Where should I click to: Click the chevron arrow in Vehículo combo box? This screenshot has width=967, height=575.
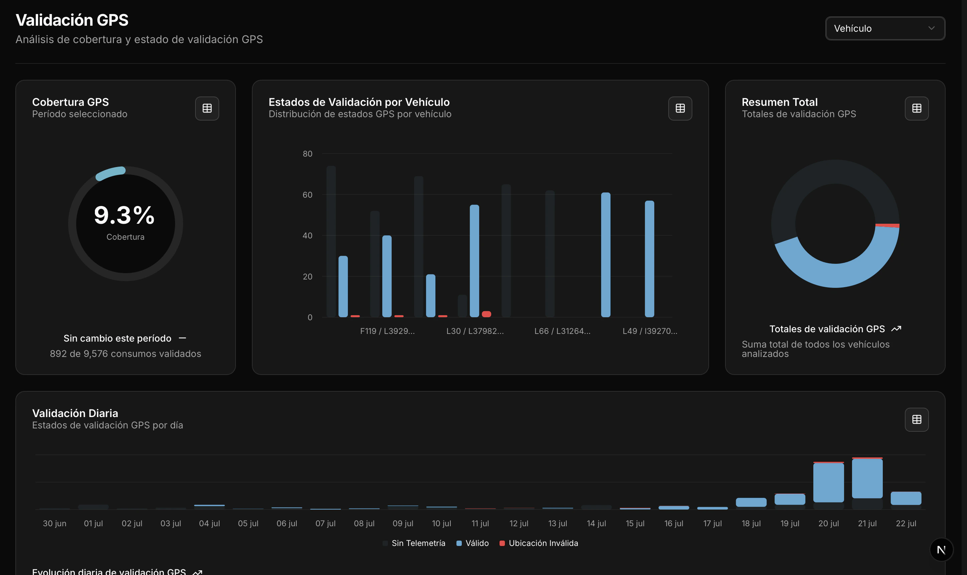931,28
